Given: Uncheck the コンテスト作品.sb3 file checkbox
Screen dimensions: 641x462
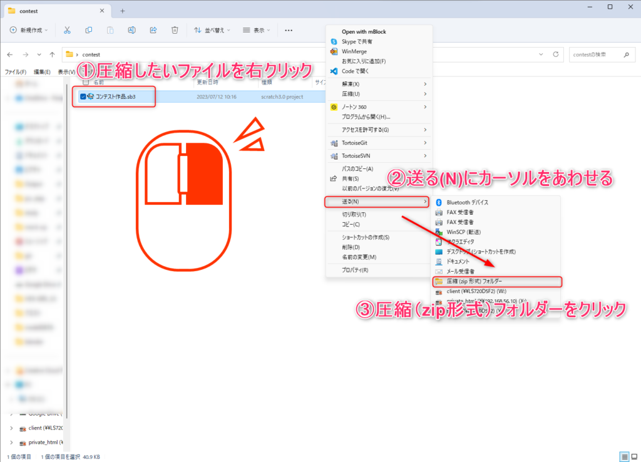Looking at the screenshot, I should point(83,96).
